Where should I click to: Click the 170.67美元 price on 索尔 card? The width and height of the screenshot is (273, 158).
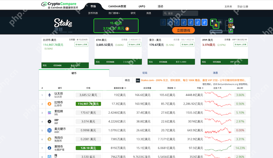(156, 45)
